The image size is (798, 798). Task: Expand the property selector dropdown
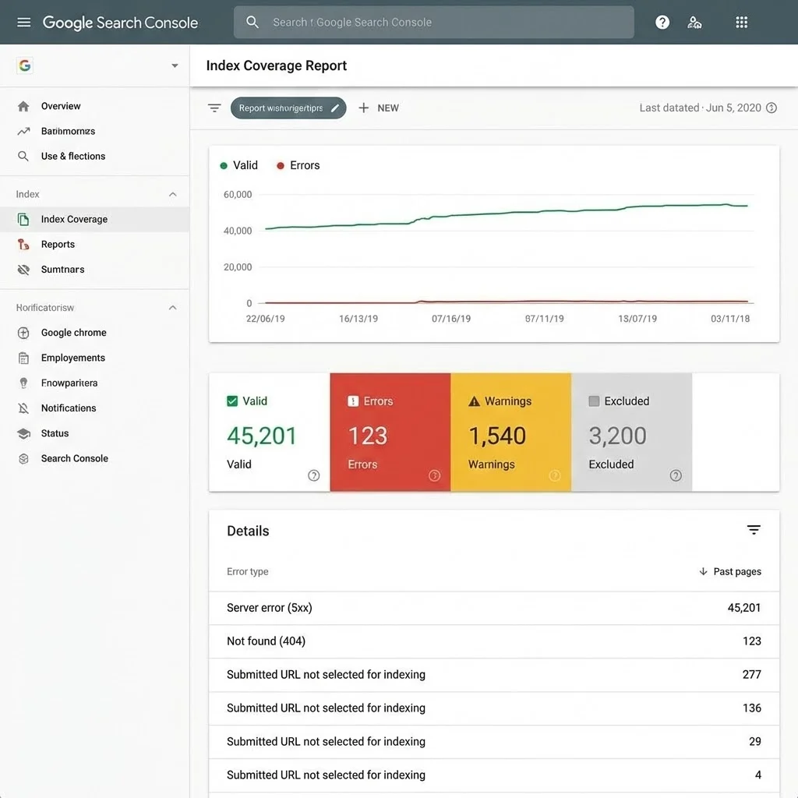pyautogui.click(x=175, y=65)
